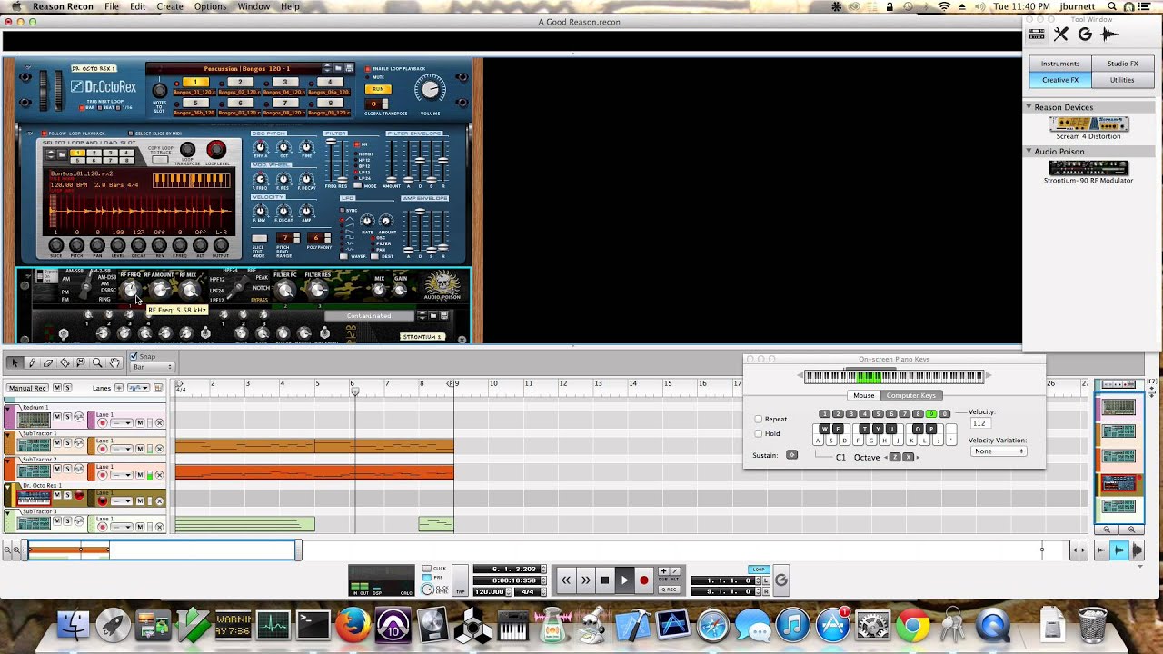This screenshot has height=654, width=1163.
Task: Select the Eraser tool in sequencer toolbar
Action: pos(48,363)
